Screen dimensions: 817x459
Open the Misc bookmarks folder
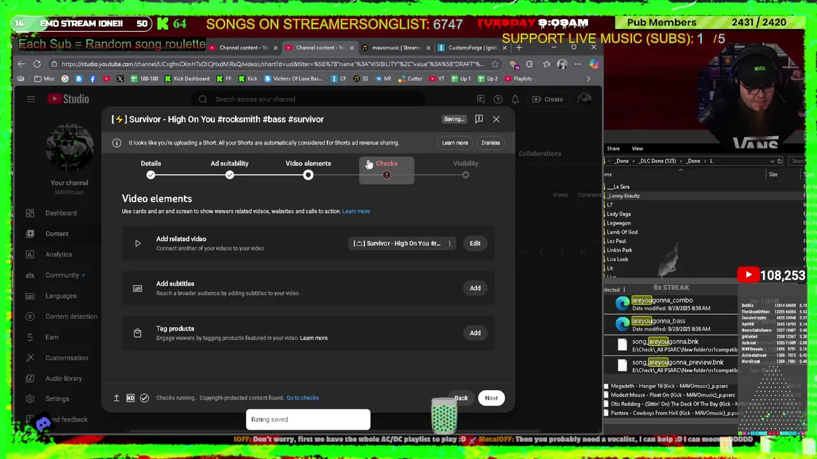[x=44, y=78]
